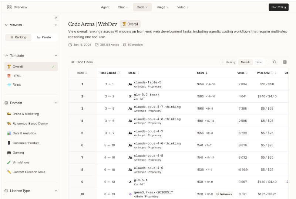Screen dimensions: 296x199
Task: Switch view to Pareto
Action: coord(44,37)
